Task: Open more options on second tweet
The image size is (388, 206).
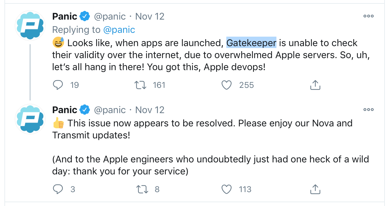Action: [x=368, y=110]
